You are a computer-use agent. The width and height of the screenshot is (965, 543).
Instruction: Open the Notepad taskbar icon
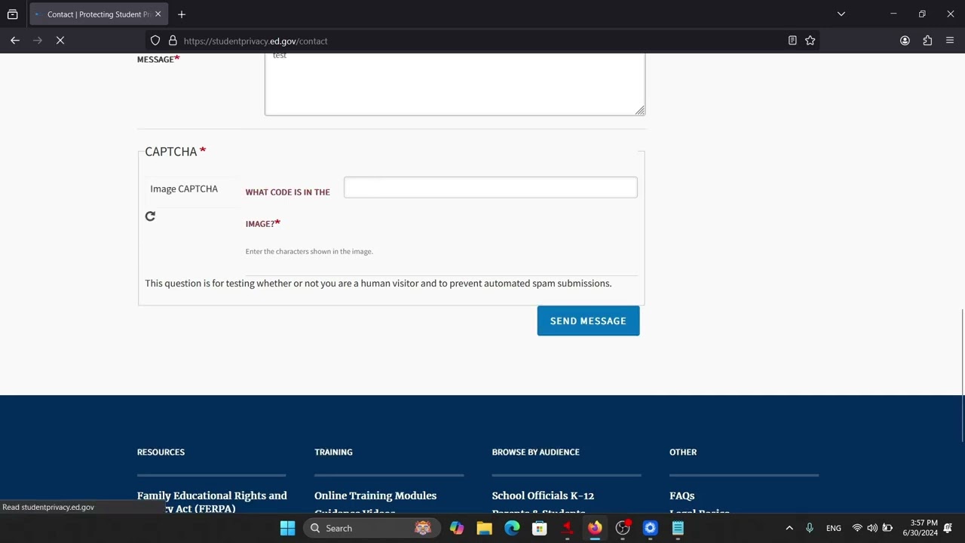click(678, 528)
